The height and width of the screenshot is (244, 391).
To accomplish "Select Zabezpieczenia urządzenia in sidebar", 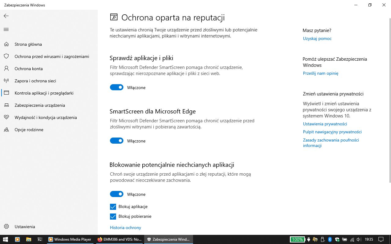I will click(49, 105).
